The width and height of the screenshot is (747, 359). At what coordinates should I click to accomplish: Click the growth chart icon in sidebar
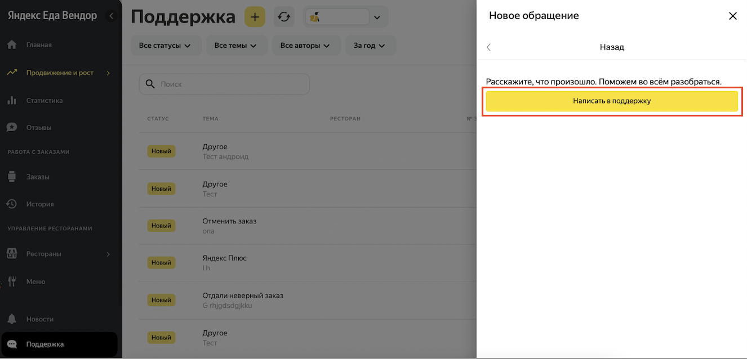pos(12,73)
